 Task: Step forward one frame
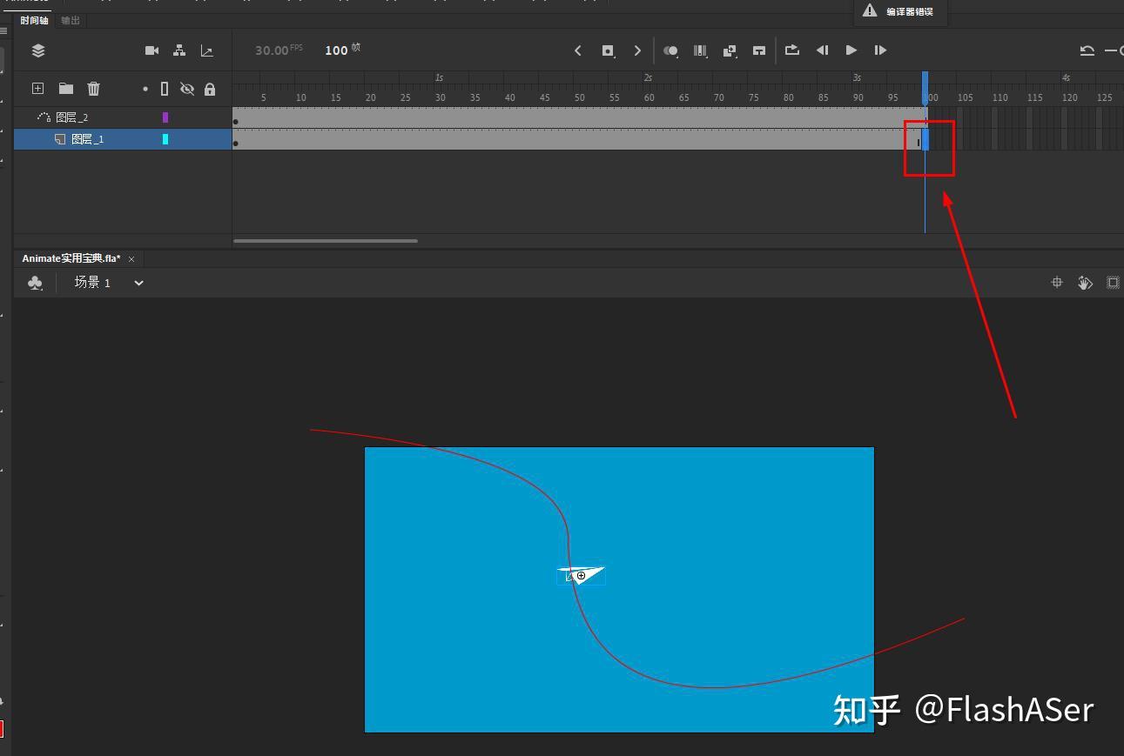pyautogui.click(x=881, y=50)
